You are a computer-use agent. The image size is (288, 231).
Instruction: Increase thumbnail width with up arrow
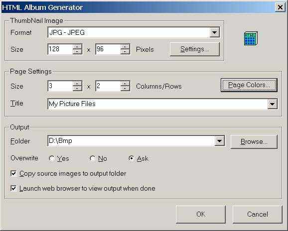click(77, 47)
